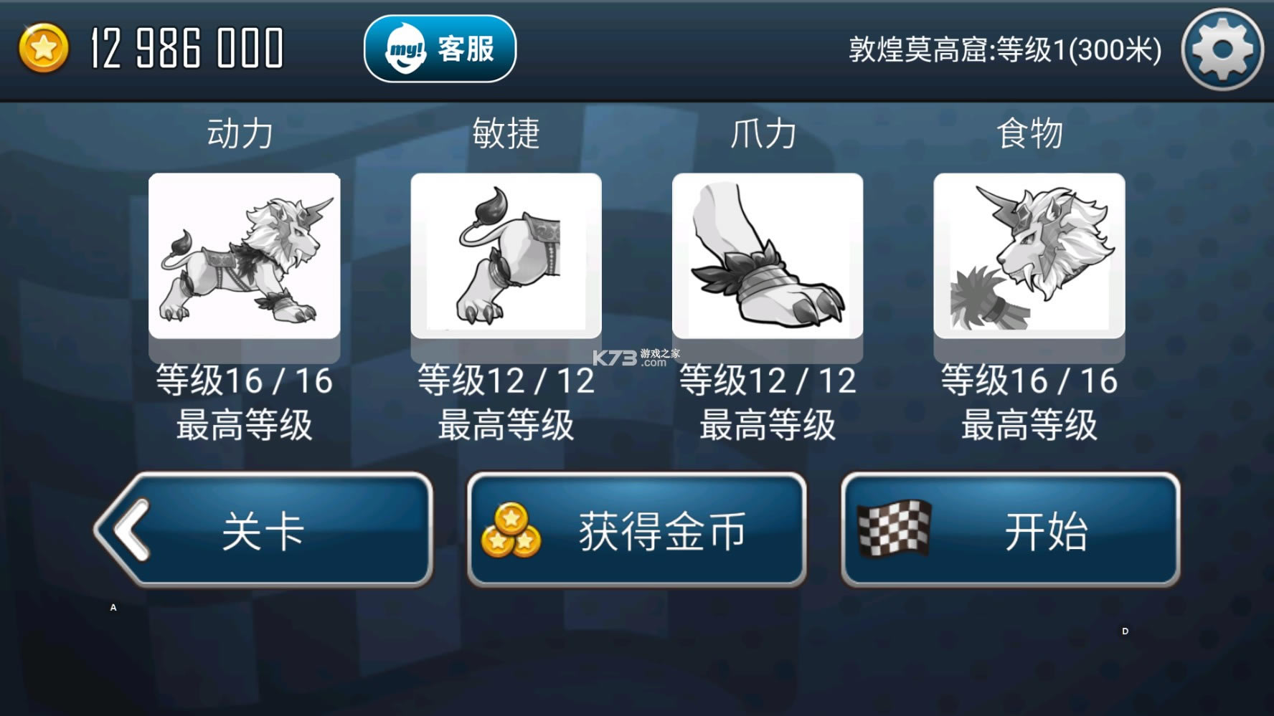Click the 敏捷 heading label
Viewport: 1274px width, 716px height.
(x=506, y=133)
